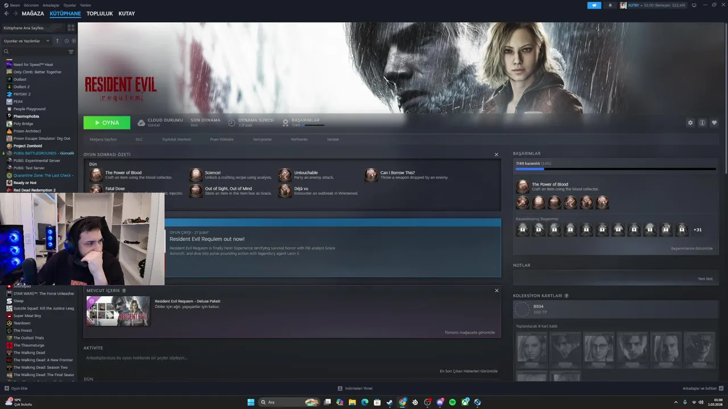Click the Windows taskbar search box

point(289,402)
